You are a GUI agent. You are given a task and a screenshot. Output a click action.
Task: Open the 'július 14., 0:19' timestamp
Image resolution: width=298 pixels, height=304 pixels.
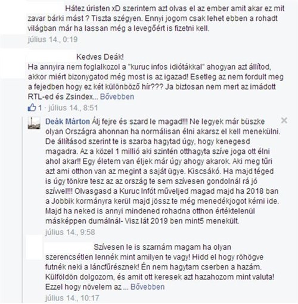[52, 39]
